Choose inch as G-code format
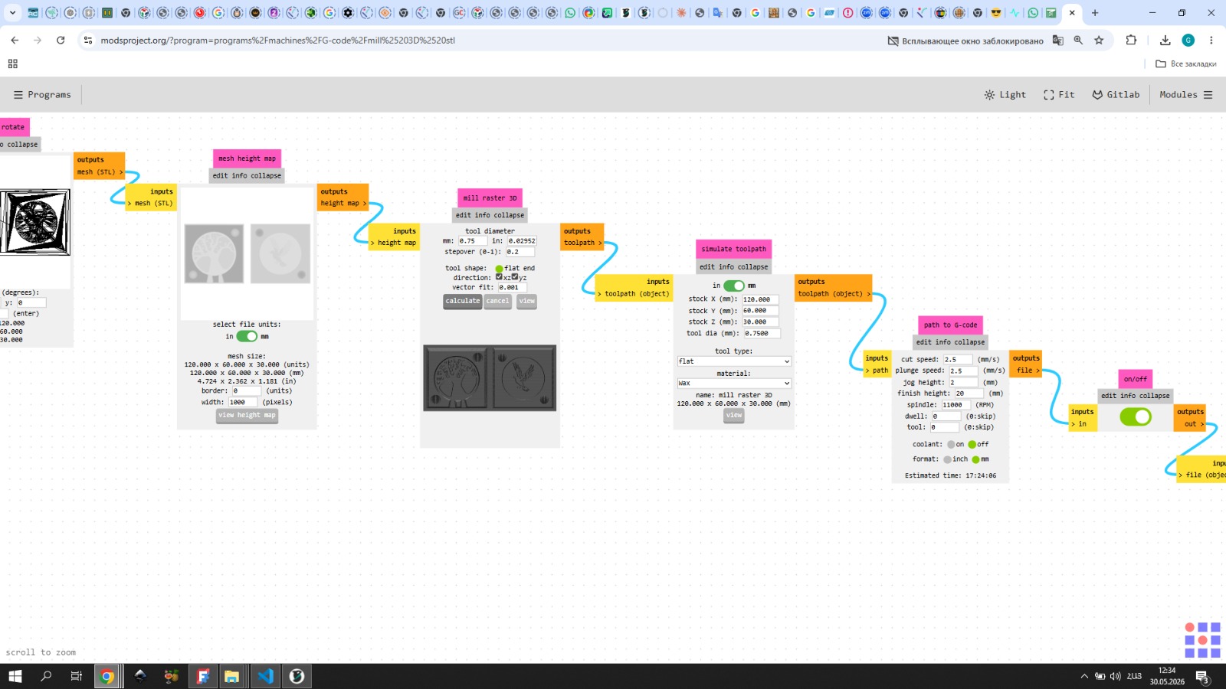The width and height of the screenshot is (1226, 689). 947,459
